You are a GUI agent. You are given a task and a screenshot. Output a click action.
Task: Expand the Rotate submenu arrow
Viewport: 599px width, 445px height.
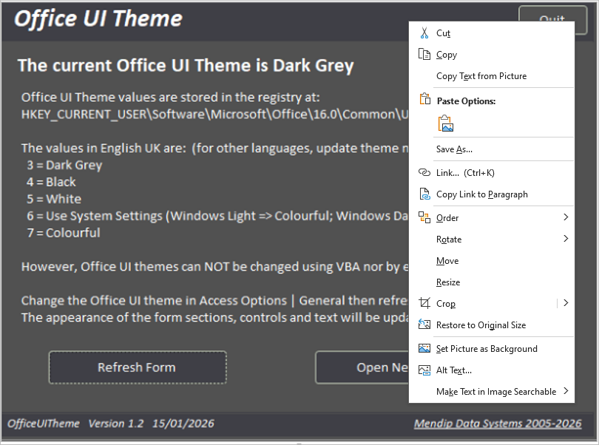566,238
